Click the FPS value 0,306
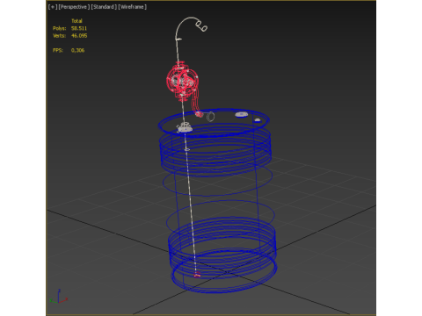422x316 pixels. pos(77,50)
